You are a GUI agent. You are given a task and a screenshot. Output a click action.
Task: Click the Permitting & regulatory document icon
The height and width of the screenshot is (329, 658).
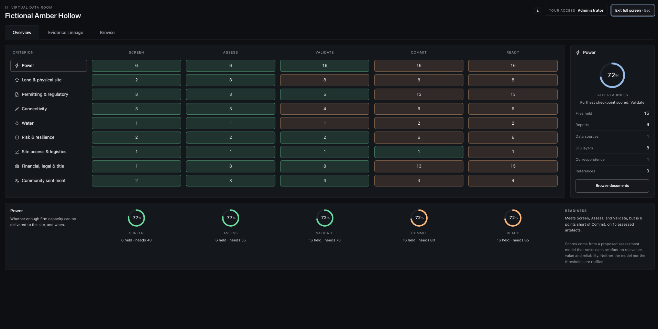tap(17, 94)
